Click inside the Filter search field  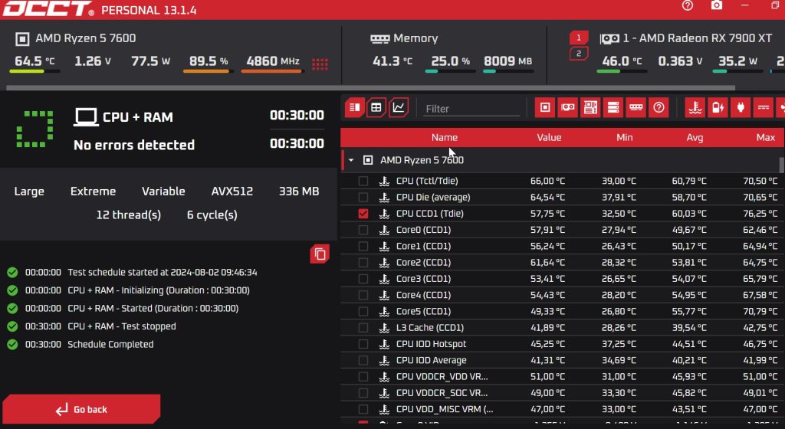[x=471, y=109]
